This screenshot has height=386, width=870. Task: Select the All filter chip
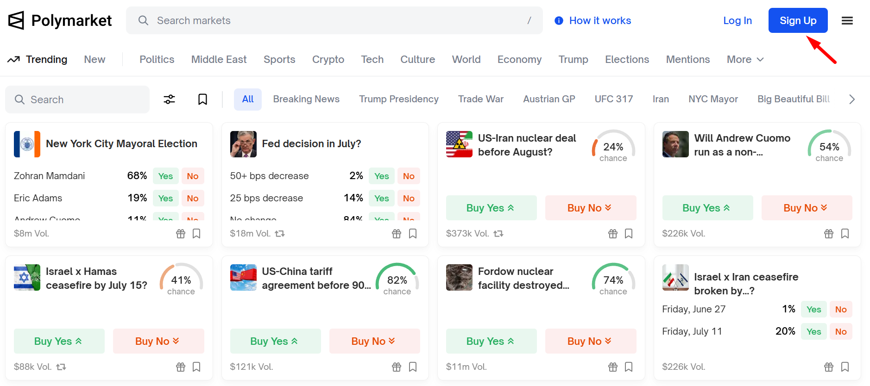[248, 99]
